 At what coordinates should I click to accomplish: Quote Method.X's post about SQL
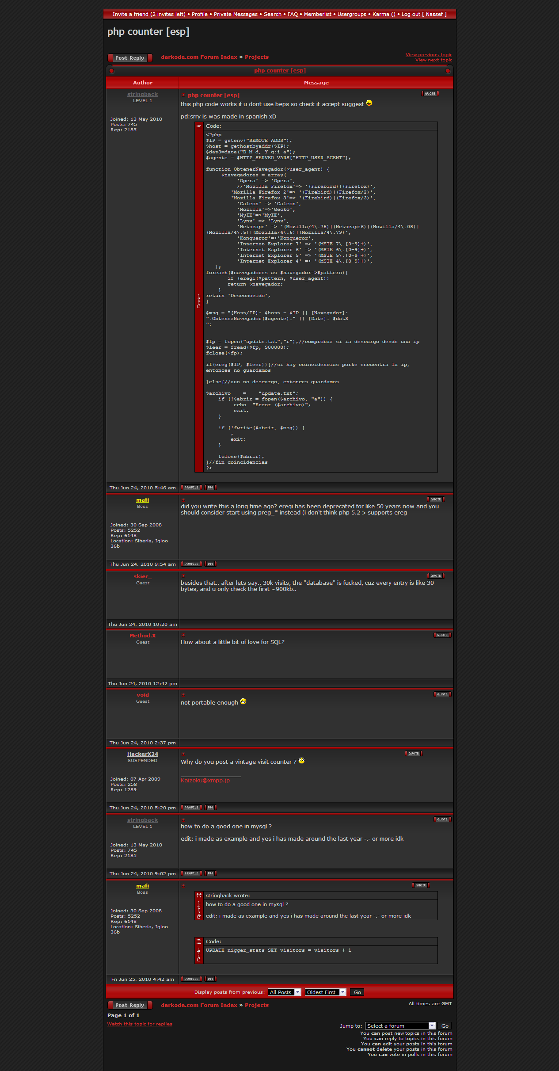(x=442, y=635)
